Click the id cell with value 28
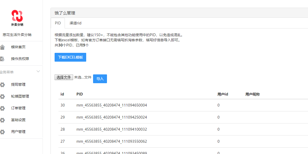The height and width of the screenshot is (154, 308). (x=63, y=129)
